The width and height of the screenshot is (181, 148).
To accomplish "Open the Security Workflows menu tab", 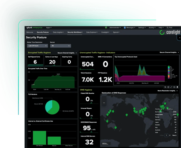I will (75, 32).
